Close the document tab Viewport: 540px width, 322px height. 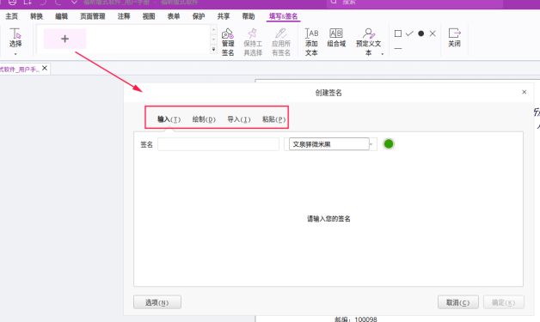45,68
